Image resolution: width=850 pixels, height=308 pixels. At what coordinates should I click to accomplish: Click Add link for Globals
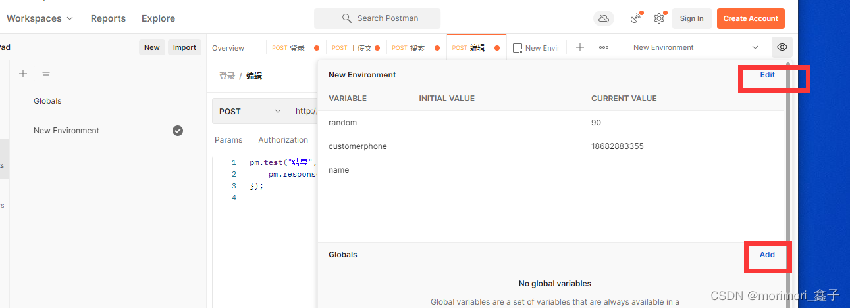tap(767, 255)
